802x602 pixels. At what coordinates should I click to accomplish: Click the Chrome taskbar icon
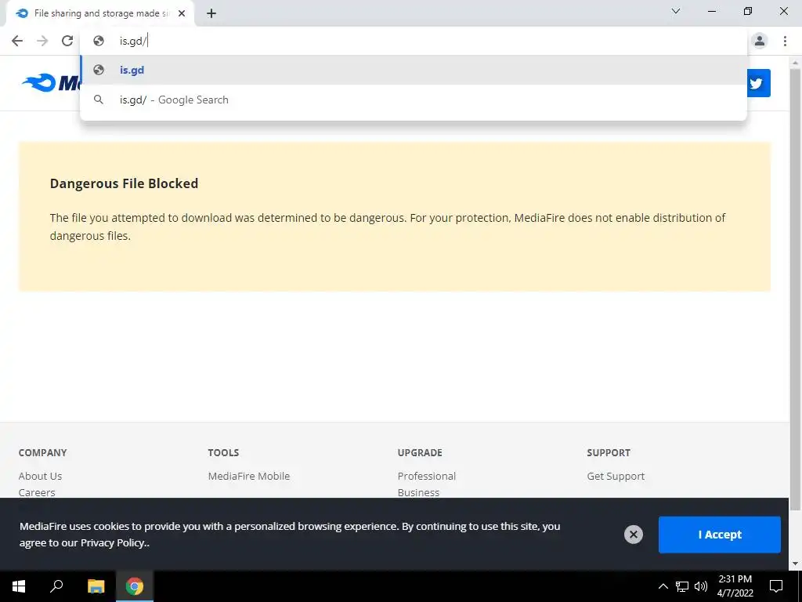[135, 586]
